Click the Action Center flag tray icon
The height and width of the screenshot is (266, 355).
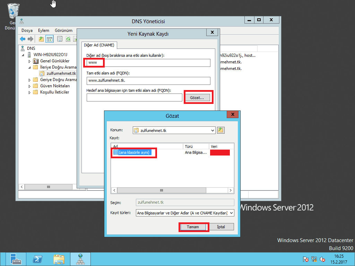click(x=306, y=259)
